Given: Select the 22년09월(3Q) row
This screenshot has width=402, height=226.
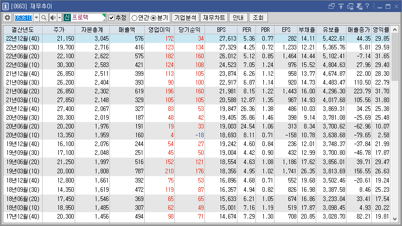Looking at the screenshot, I should pyautogui.click(x=197, y=47).
